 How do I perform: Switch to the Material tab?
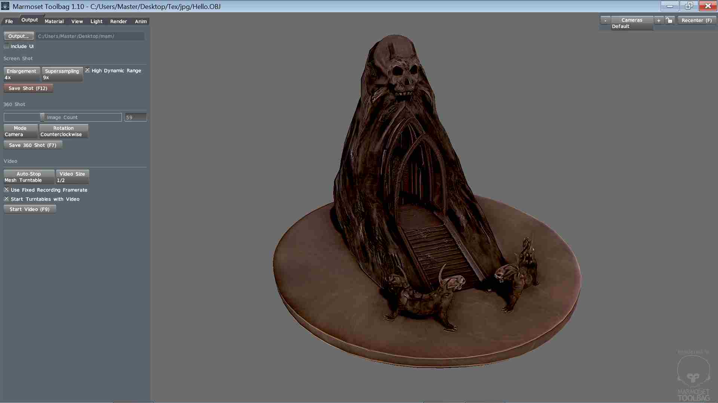(54, 21)
